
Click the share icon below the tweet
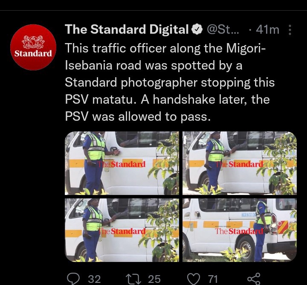pos(254,279)
